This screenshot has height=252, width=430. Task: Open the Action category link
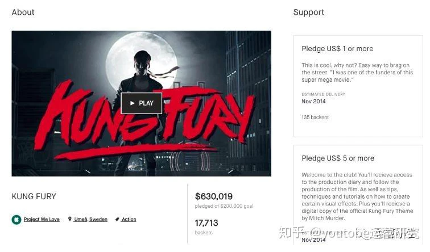[129, 220]
